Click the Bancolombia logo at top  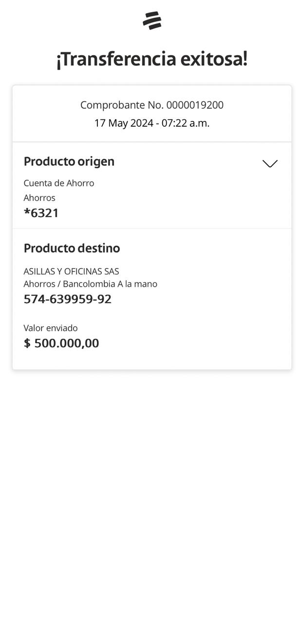point(152,20)
